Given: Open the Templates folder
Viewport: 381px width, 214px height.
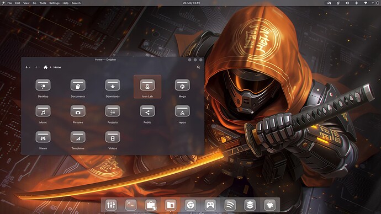Looking at the screenshot, I should (78, 140).
